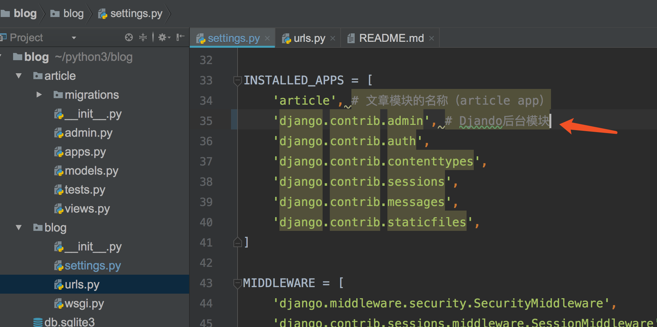657x327 pixels.
Task: Click the scroll from source target icon
Action: pos(129,38)
